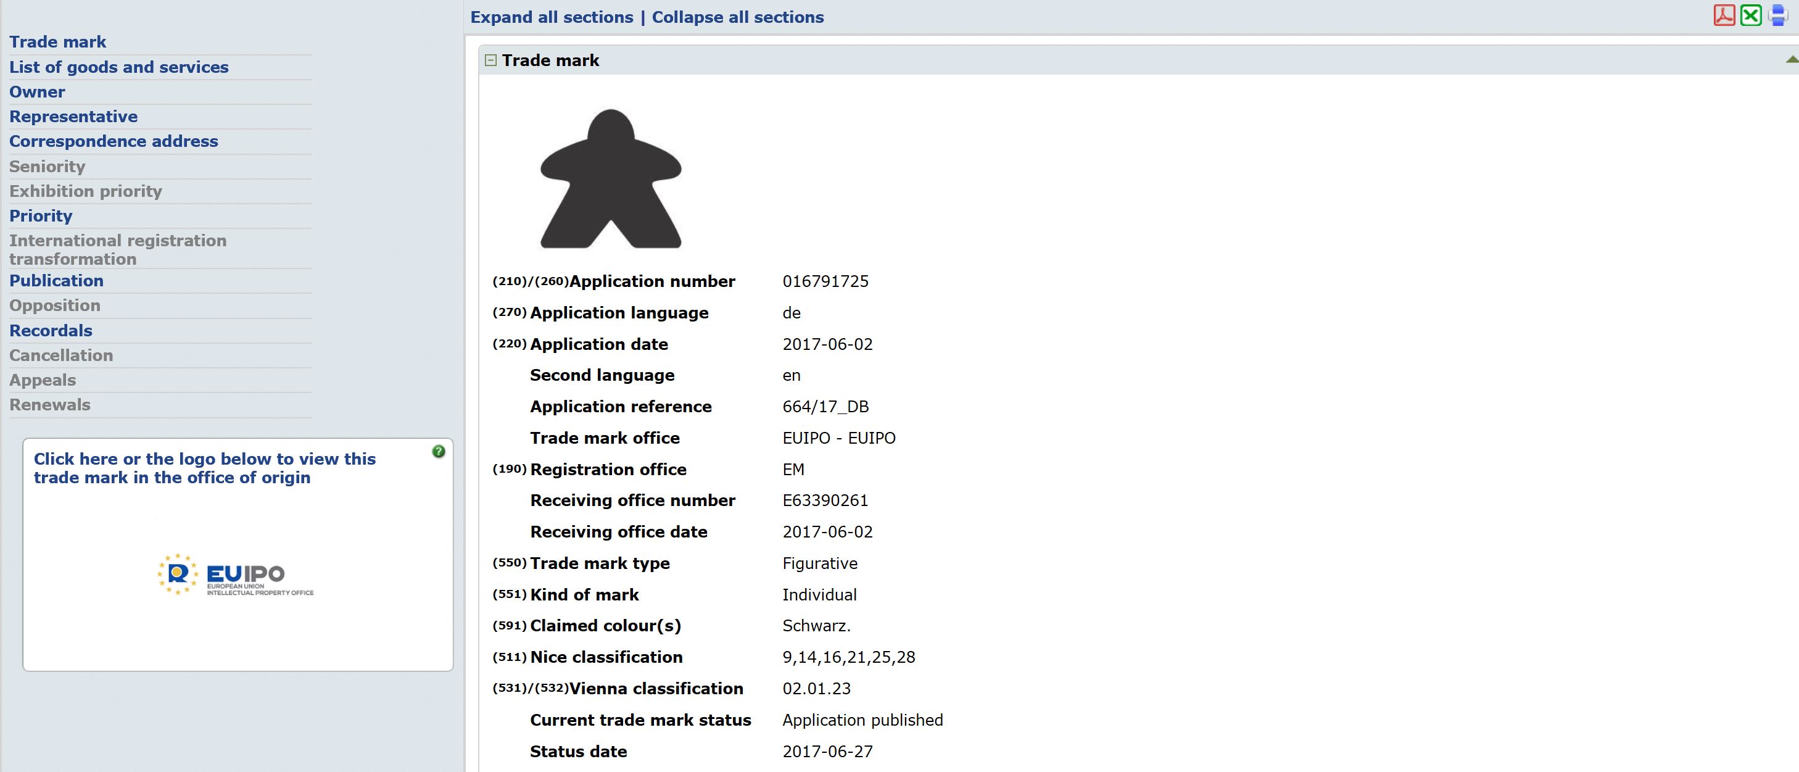Navigate to the Representative section

click(x=73, y=117)
